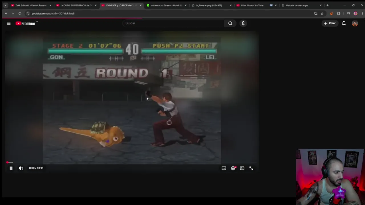365x205 pixels.
Task: Switch to La_Muerte.png tab
Action: click(x=211, y=5)
